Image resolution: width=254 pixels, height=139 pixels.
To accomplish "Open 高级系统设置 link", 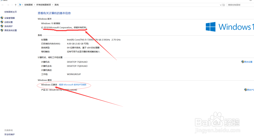I will click(10, 30).
